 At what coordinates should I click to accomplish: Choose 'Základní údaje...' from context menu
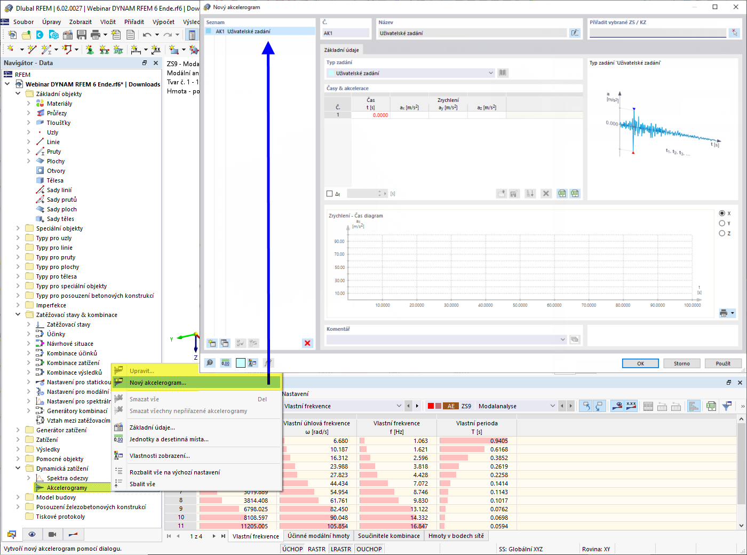click(196, 427)
